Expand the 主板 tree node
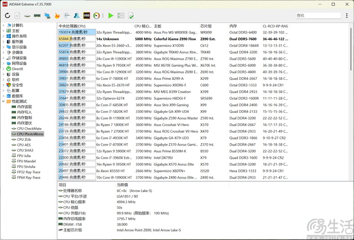354x240 pixels. coord(3,31)
